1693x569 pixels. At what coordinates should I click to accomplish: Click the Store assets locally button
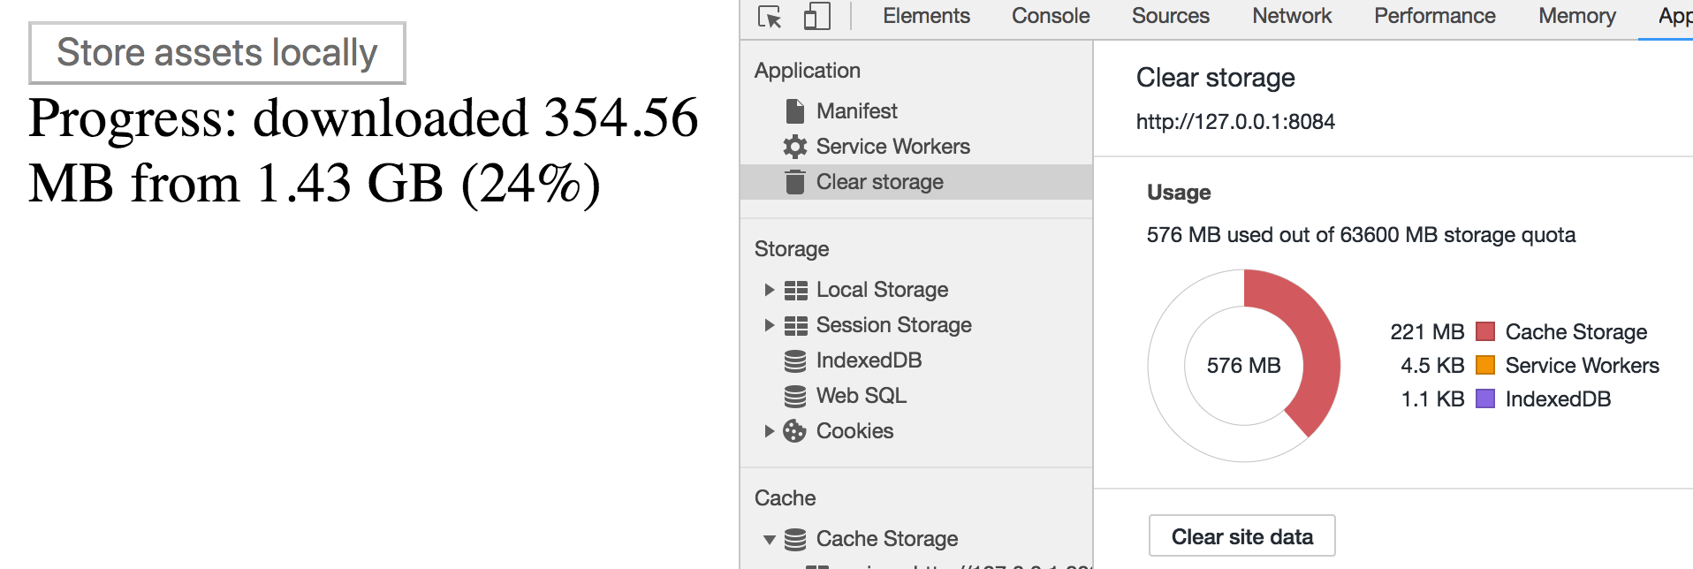(x=217, y=53)
